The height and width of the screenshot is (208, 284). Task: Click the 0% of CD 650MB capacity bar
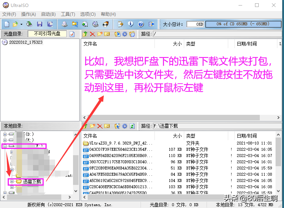coord(243,24)
